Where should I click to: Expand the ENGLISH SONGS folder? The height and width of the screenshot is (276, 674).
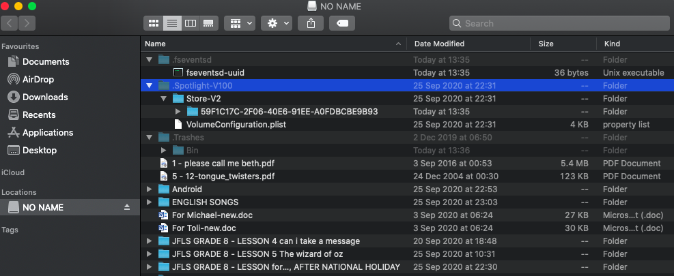pyautogui.click(x=150, y=202)
